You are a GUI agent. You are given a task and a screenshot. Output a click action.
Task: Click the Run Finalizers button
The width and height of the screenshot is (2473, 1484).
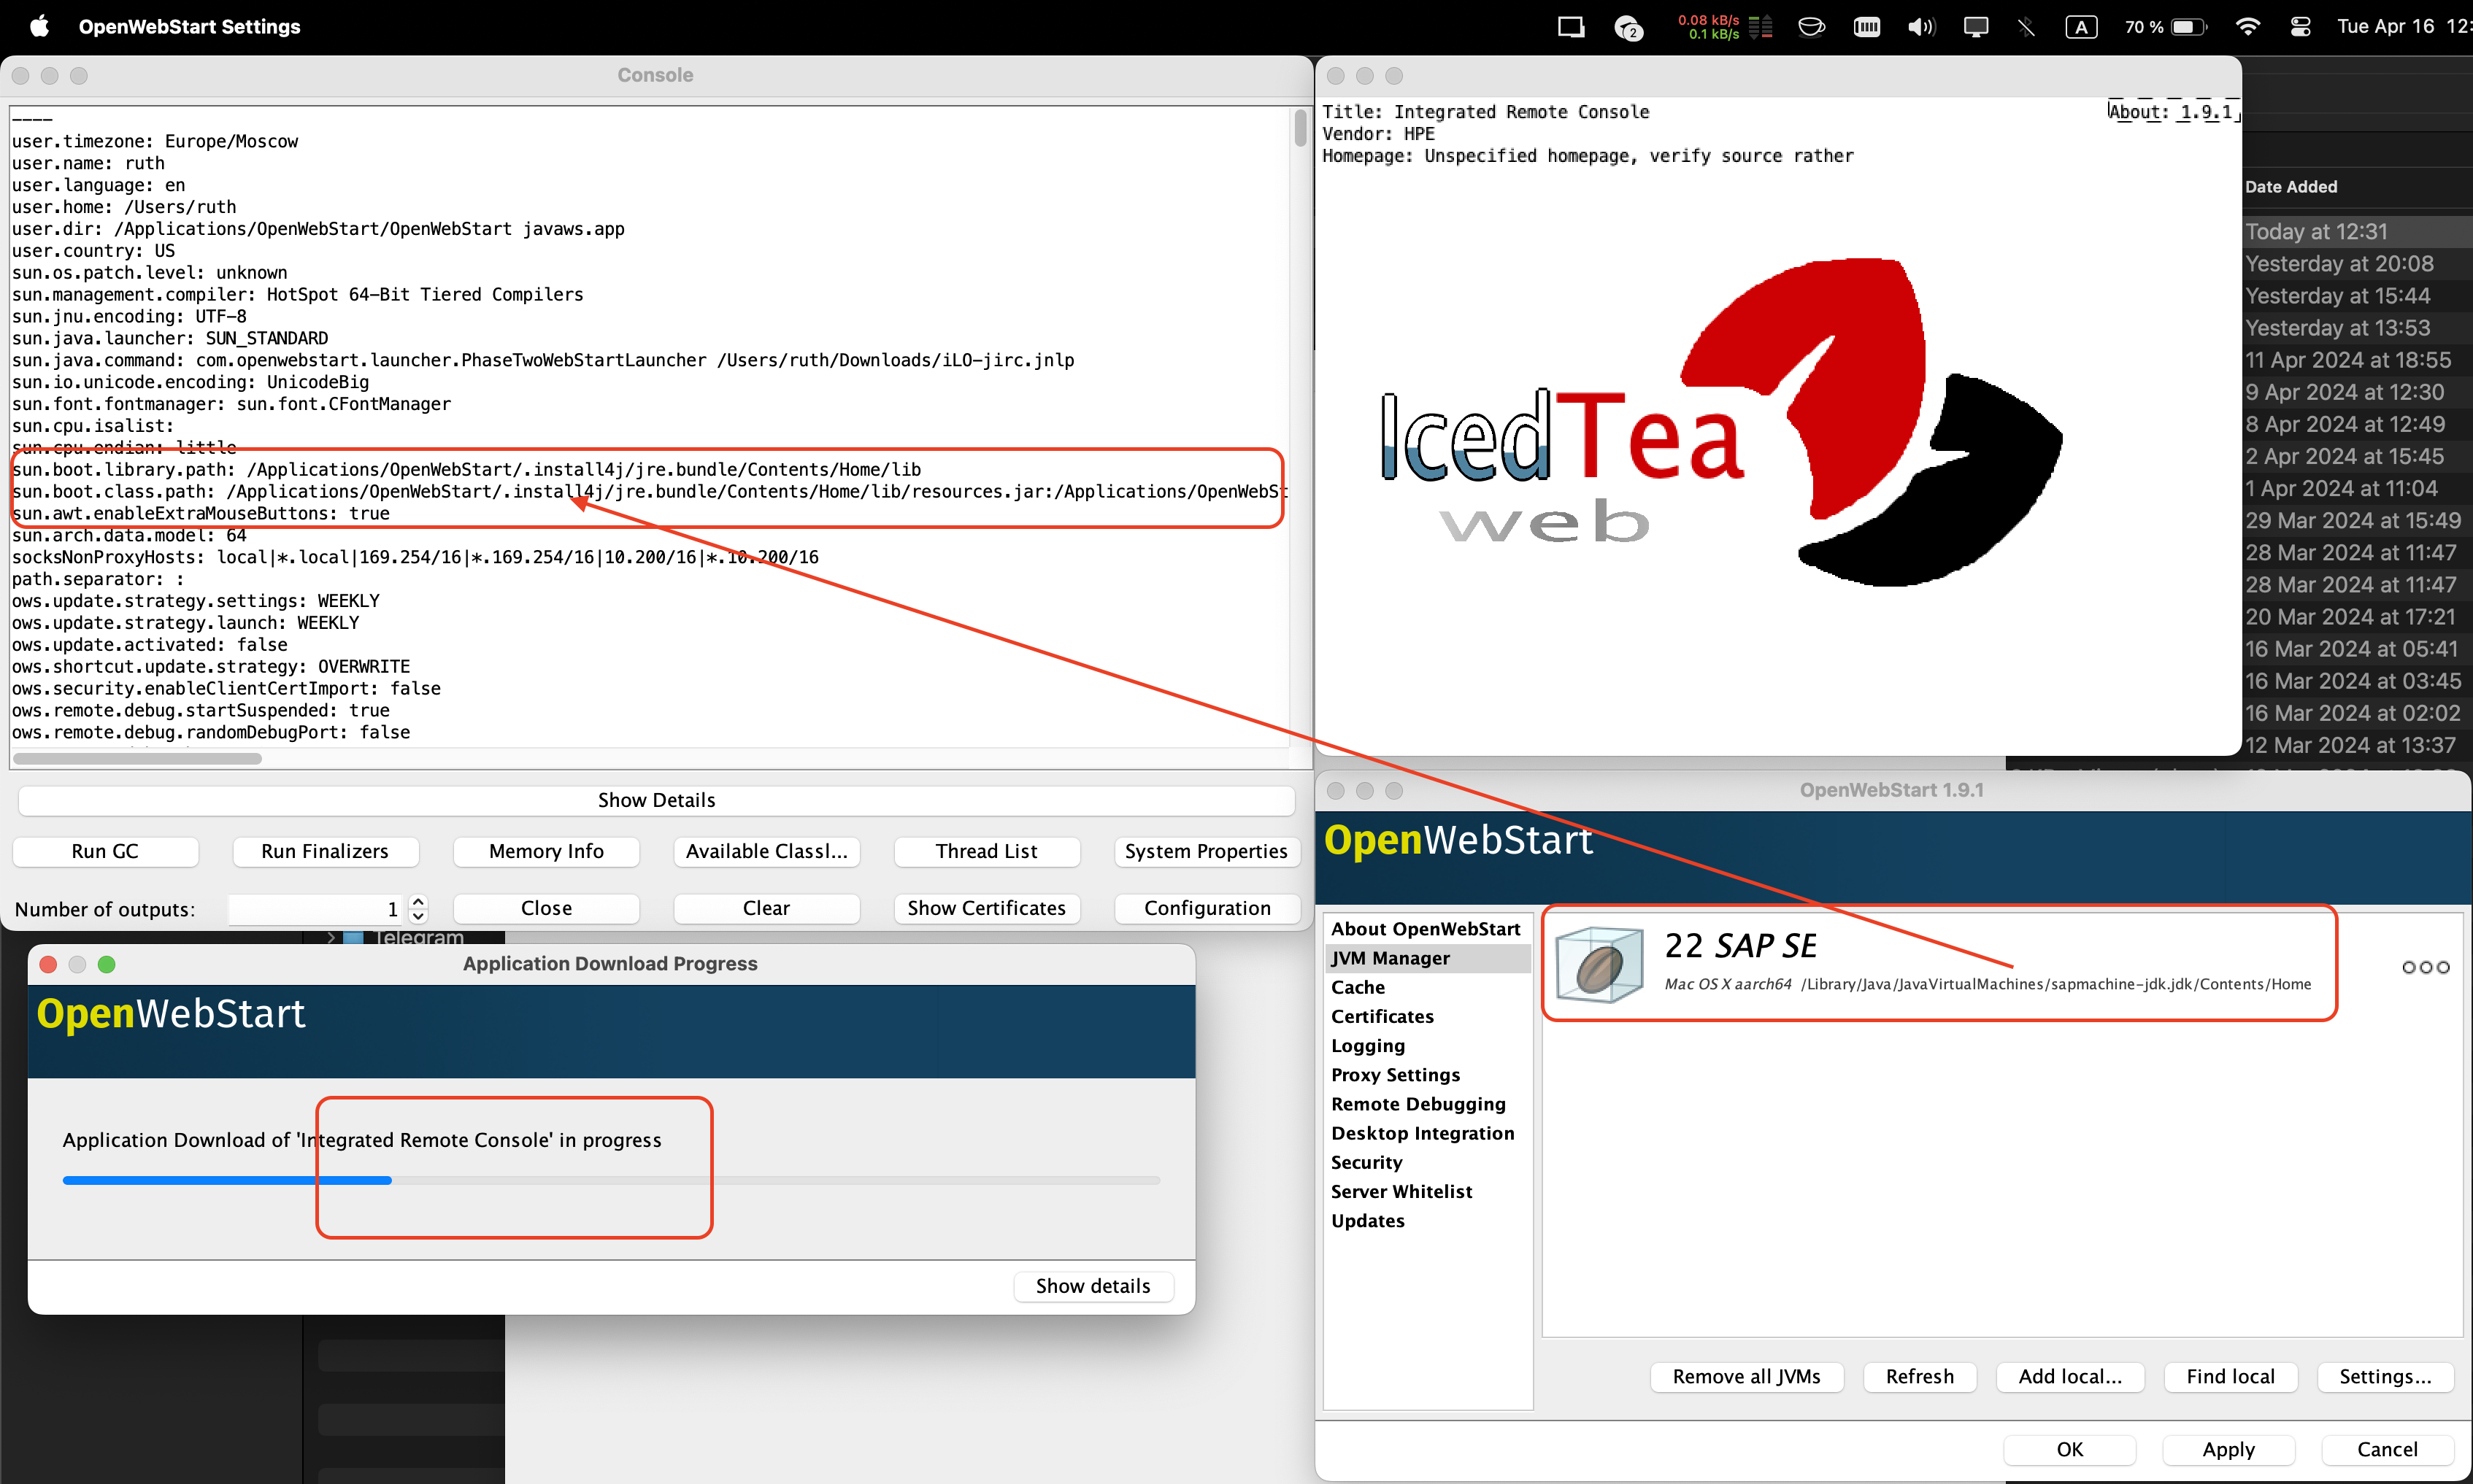(x=325, y=851)
